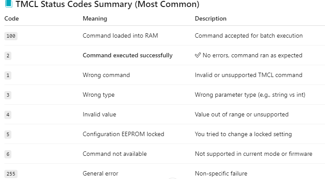Click the code badge for 'Wrong command'
The width and height of the screenshot is (325, 179).
(8, 75)
